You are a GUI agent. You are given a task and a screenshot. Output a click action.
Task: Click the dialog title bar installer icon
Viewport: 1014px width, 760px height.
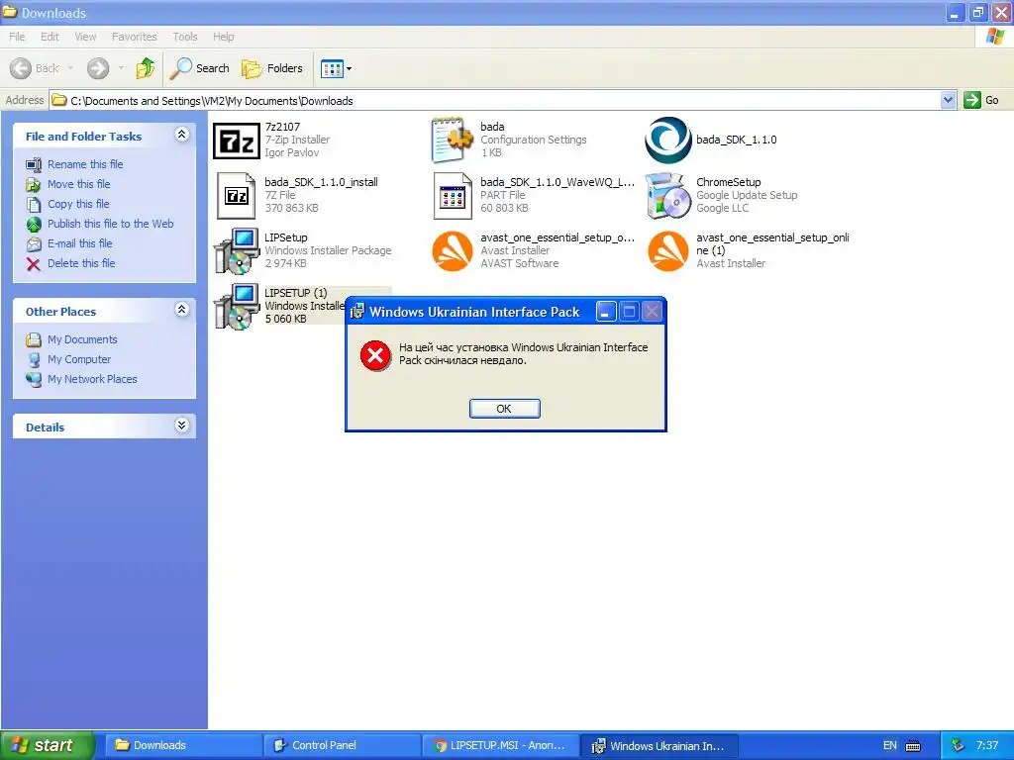pos(356,312)
